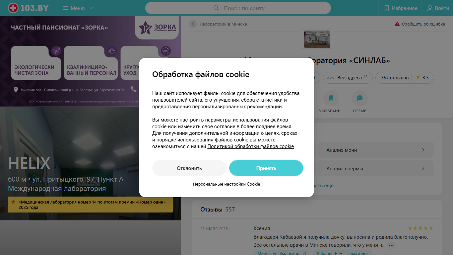Open Лаборатории в Минске breadcrumb
This screenshot has height=255, width=453.
point(223,24)
